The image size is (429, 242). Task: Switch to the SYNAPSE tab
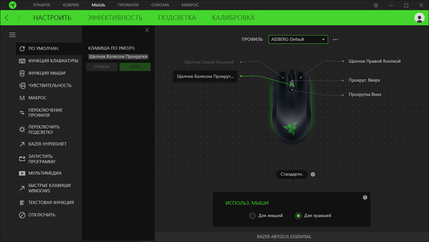(42, 5)
